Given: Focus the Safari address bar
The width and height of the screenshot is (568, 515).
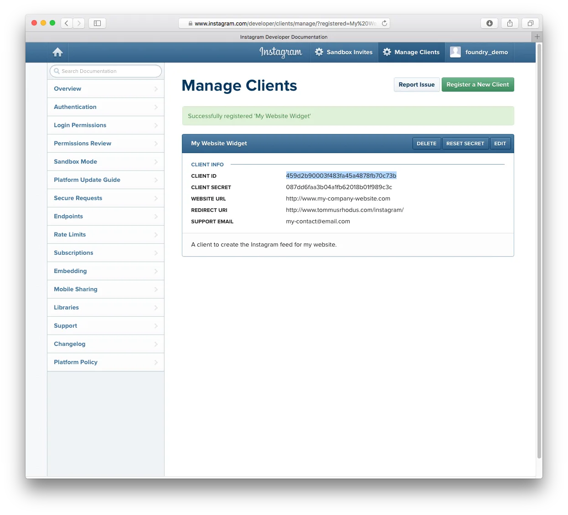Looking at the screenshot, I should (284, 23).
